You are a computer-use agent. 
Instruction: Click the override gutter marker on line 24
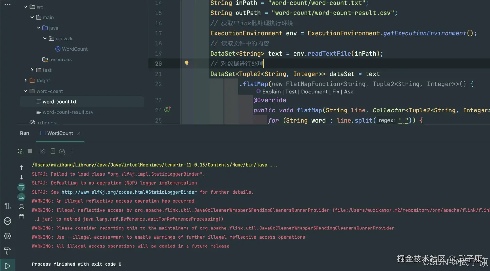click(167, 110)
